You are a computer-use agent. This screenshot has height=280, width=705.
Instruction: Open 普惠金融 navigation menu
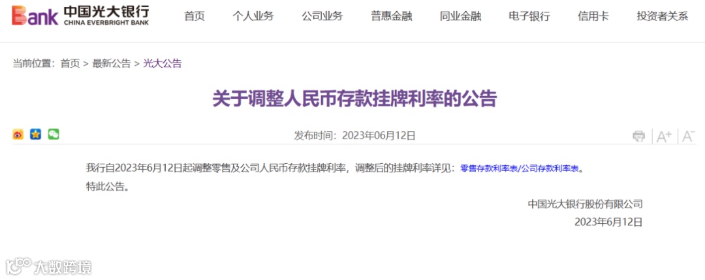click(x=391, y=16)
